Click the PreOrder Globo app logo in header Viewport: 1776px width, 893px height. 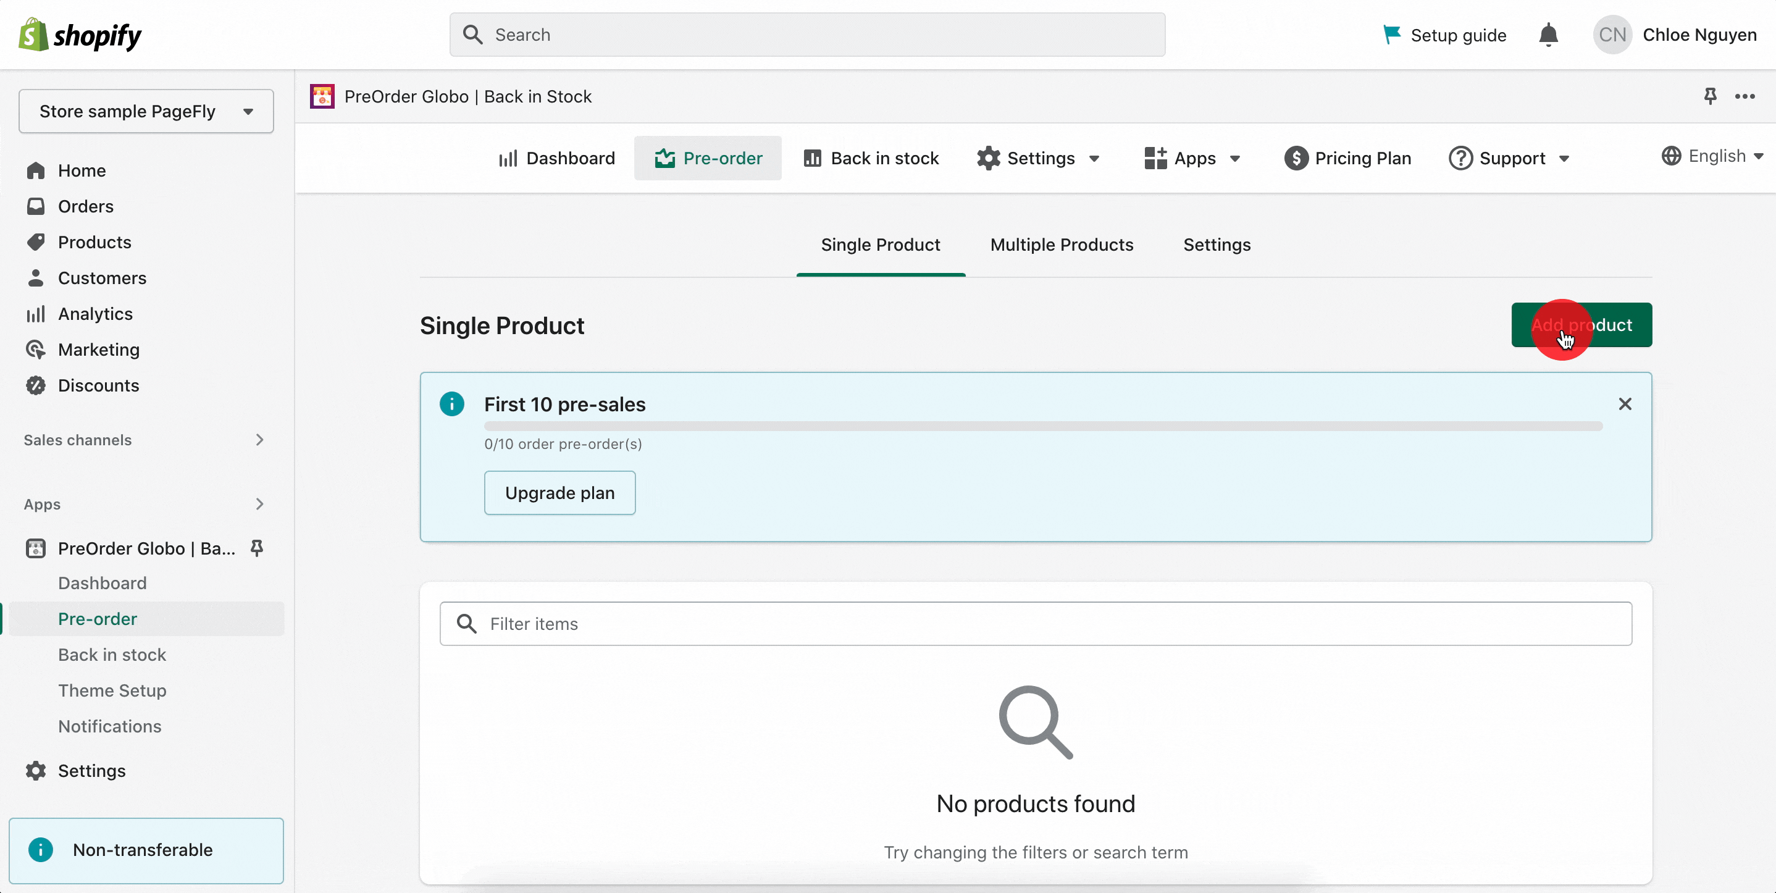[322, 96]
